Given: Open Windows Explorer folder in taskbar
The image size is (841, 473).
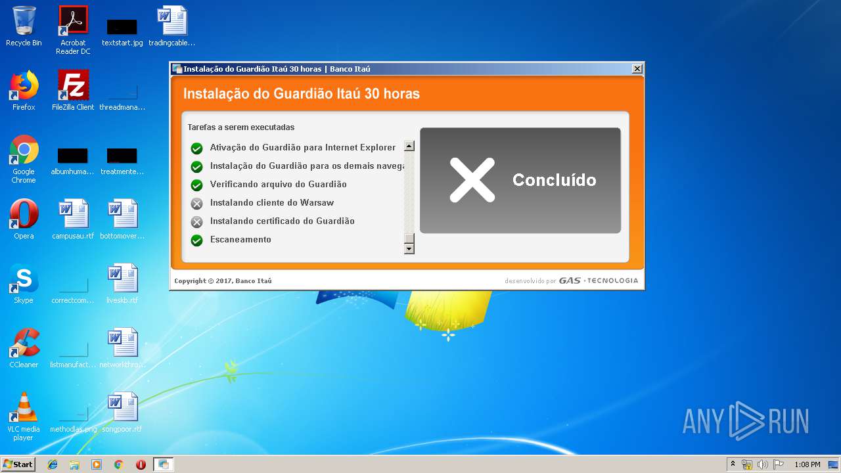Looking at the screenshot, I should 74,464.
